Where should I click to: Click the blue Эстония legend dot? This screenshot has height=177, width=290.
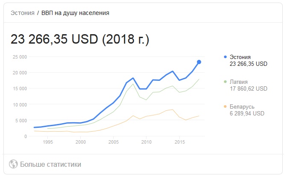[x=225, y=57]
